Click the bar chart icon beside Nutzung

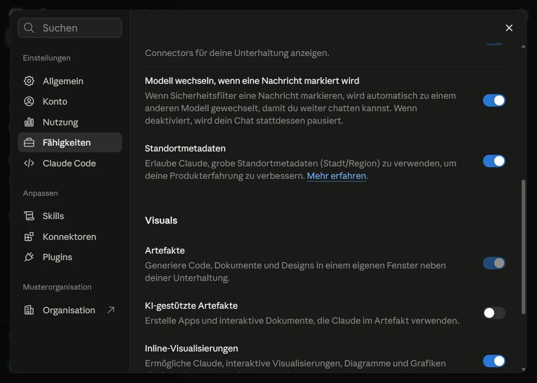point(29,122)
